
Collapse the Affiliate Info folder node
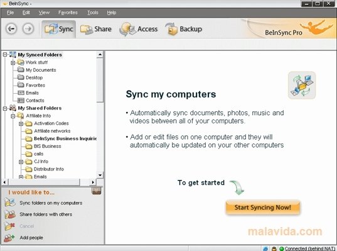coord(13,116)
